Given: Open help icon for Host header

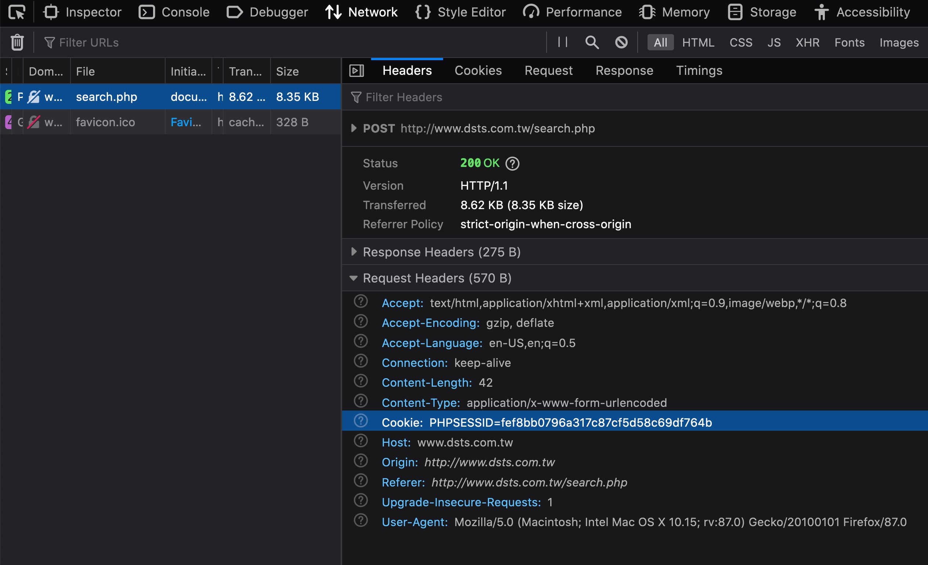Looking at the screenshot, I should coord(360,441).
